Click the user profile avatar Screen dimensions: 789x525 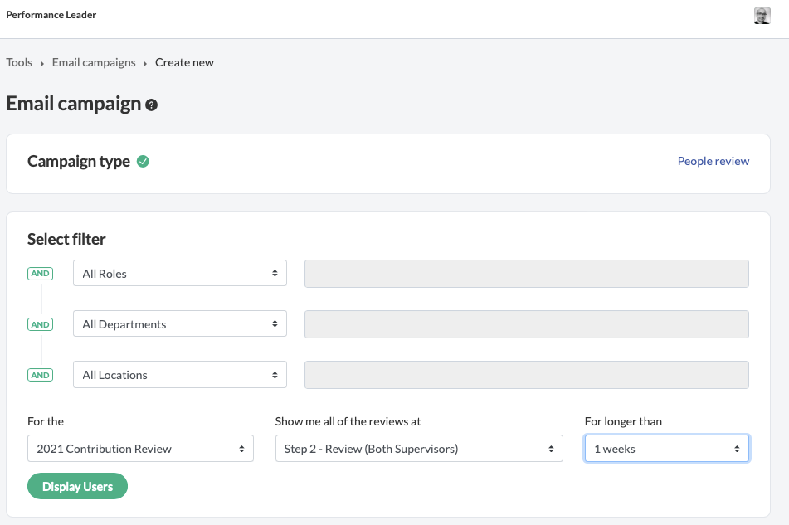tap(762, 16)
